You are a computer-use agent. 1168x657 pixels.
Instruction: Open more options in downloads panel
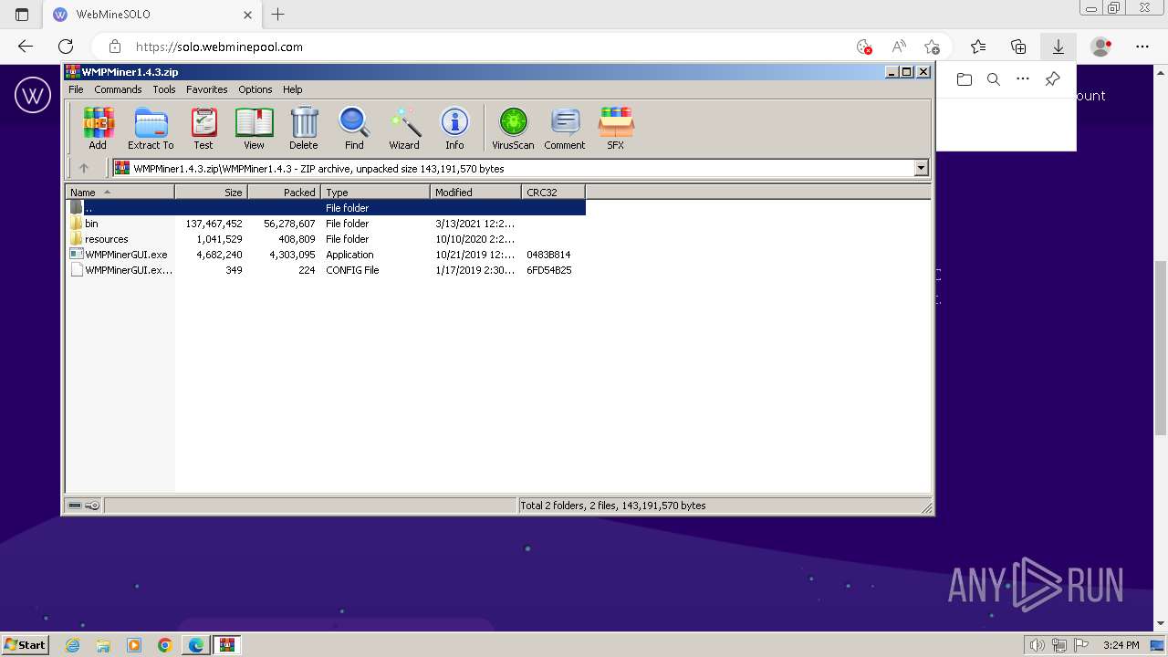click(x=1023, y=79)
